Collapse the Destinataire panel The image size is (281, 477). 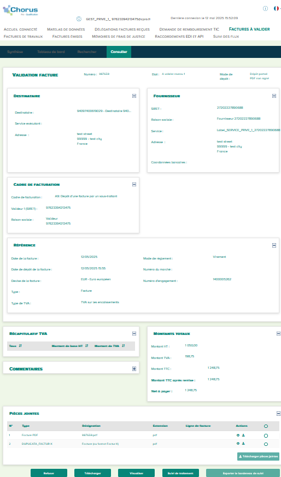pyautogui.click(x=134, y=96)
